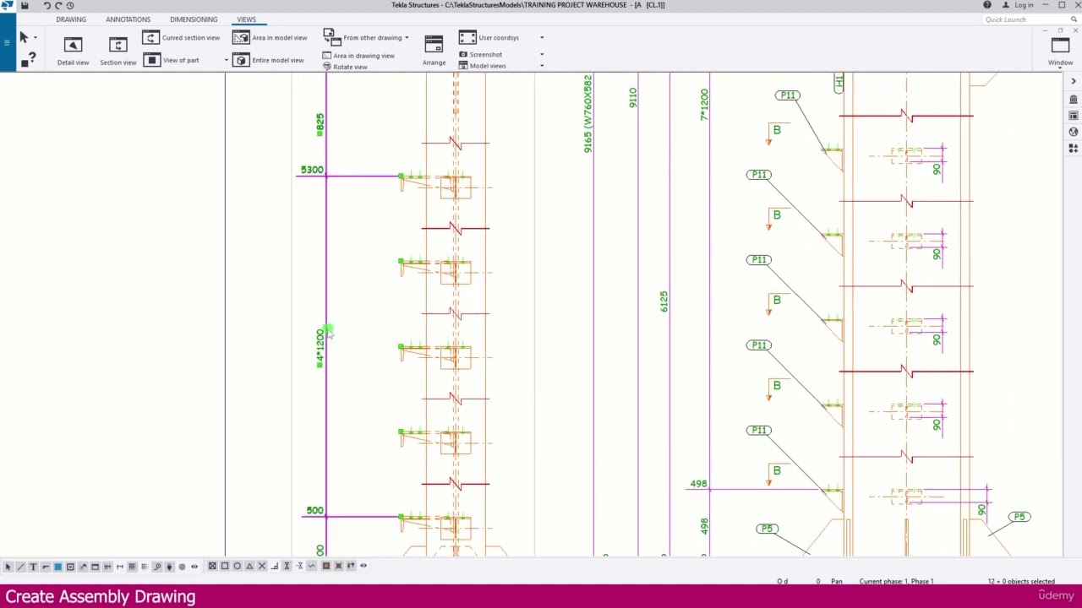Toggle the last eye icon in snap toolbar

coord(363,566)
